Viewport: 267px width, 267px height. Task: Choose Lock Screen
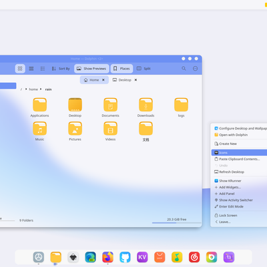coord(240,216)
